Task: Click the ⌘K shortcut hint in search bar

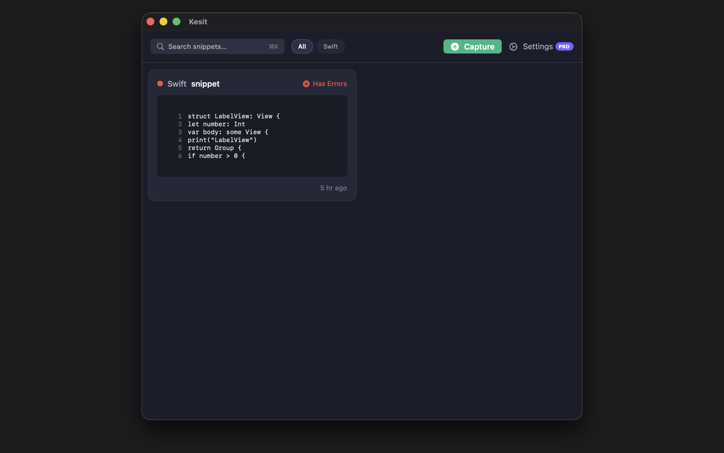Action: coord(273,46)
